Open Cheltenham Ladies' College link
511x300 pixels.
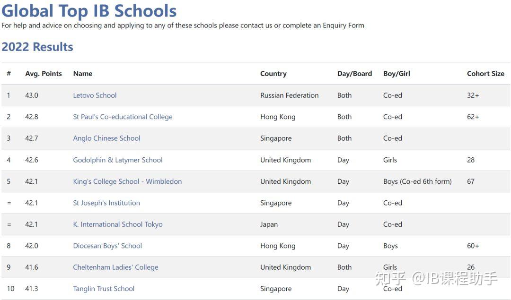[x=115, y=267]
